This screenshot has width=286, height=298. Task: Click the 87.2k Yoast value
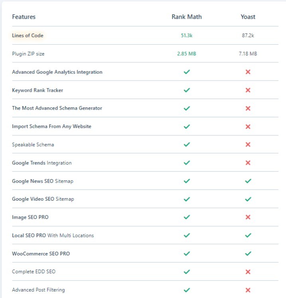click(248, 36)
